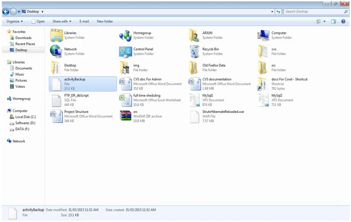Viewport: 351px width, 222px height.
Task: Create a New folder from toolbar
Action: (105, 21)
